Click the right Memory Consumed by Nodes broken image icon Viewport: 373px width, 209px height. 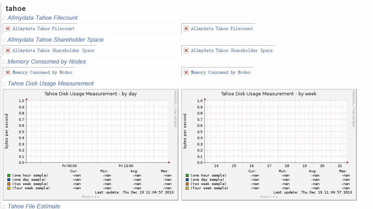[x=186, y=72]
